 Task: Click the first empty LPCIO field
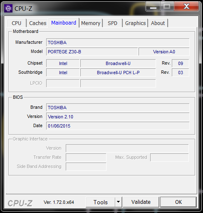[x=63, y=83]
